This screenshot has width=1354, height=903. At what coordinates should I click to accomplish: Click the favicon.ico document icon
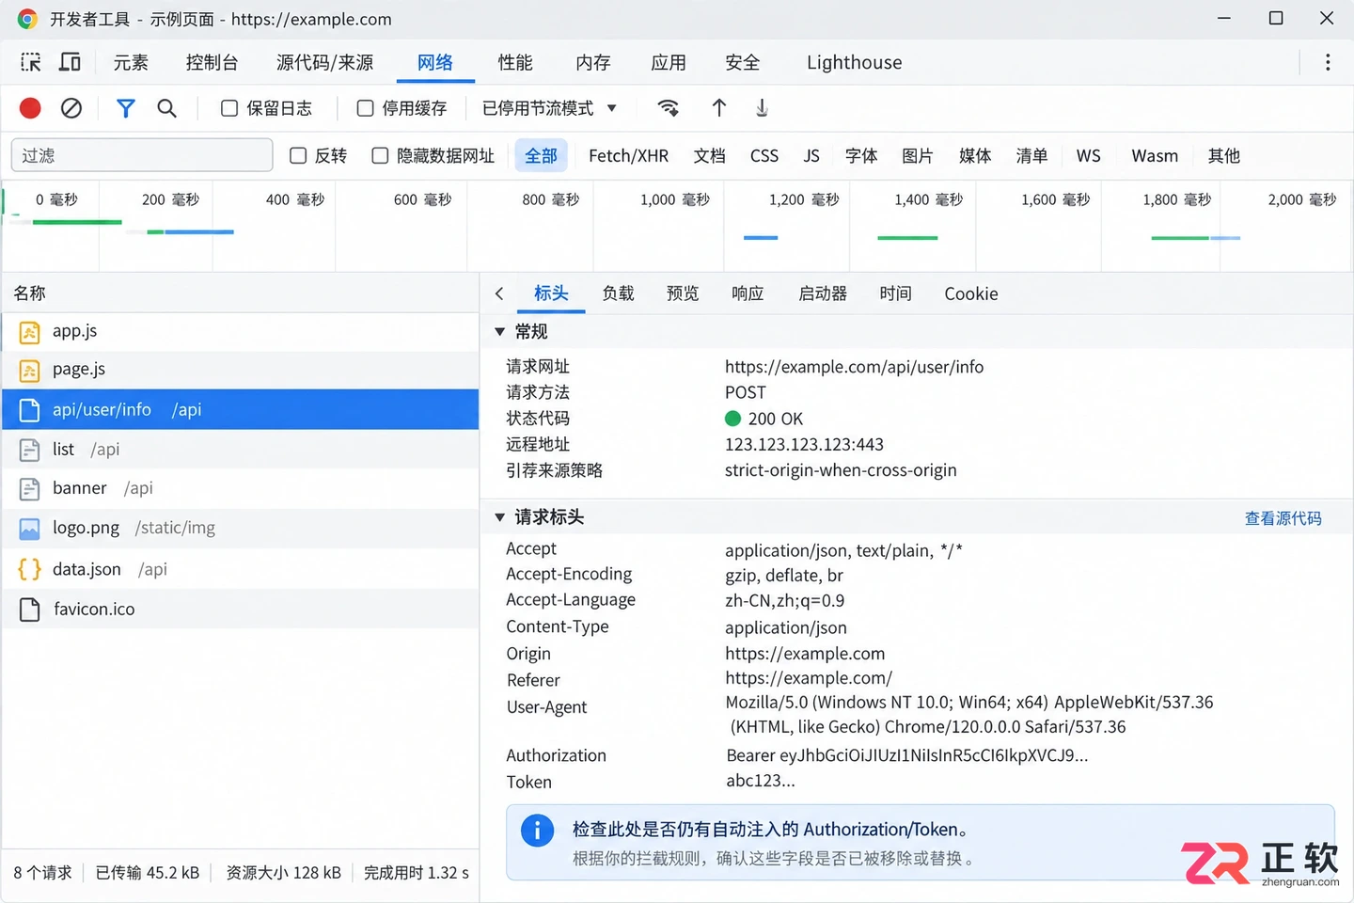click(30, 610)
